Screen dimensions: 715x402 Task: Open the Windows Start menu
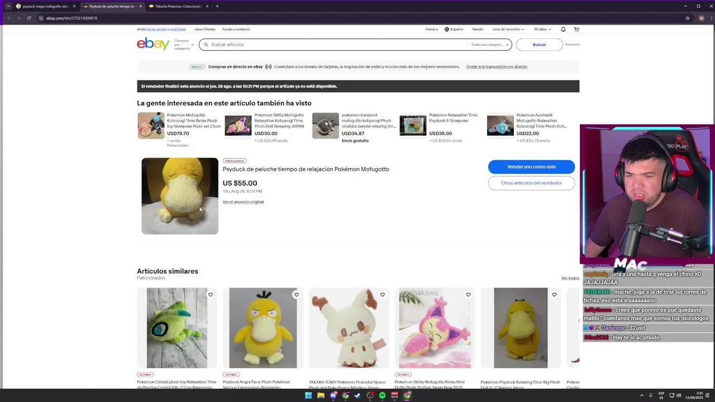[x=308, y=395]
